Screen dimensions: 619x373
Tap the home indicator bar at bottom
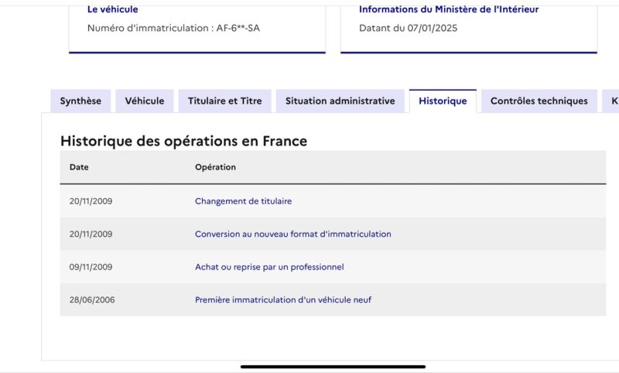tap(333, 366)
